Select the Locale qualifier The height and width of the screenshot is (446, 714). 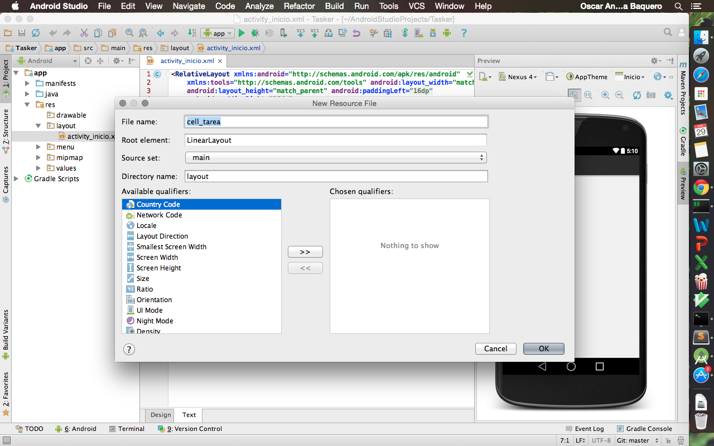coord(201,226)
